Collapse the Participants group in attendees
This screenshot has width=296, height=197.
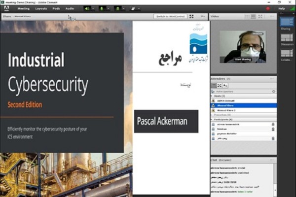tap(212, 119)
